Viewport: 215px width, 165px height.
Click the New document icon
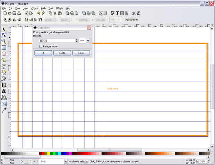pos(5,13)
